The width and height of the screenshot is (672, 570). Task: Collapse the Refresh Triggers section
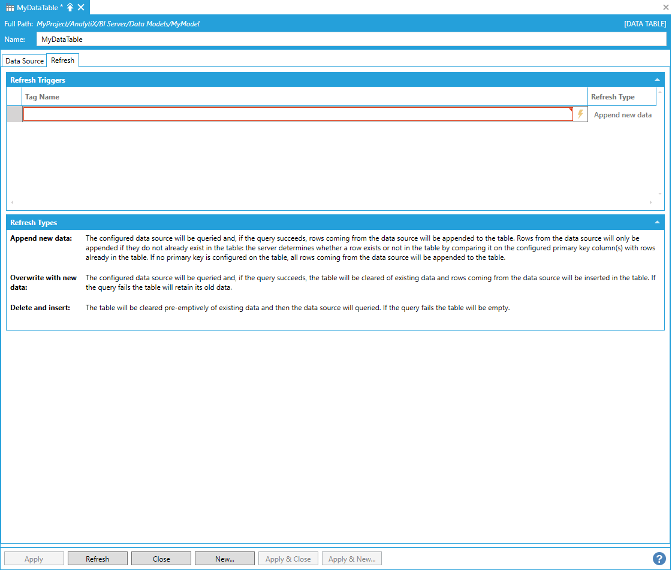(657, 80)
